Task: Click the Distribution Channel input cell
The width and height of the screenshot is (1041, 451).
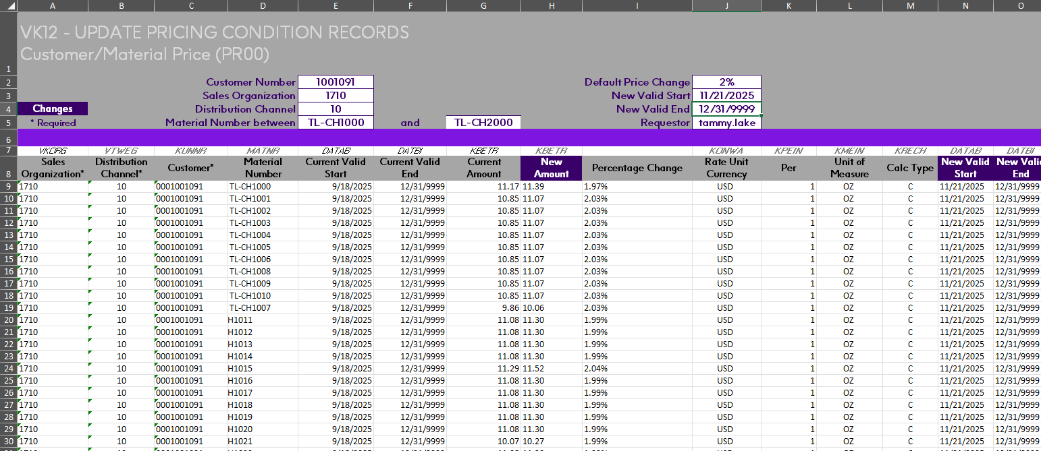Action: (336, 109)
